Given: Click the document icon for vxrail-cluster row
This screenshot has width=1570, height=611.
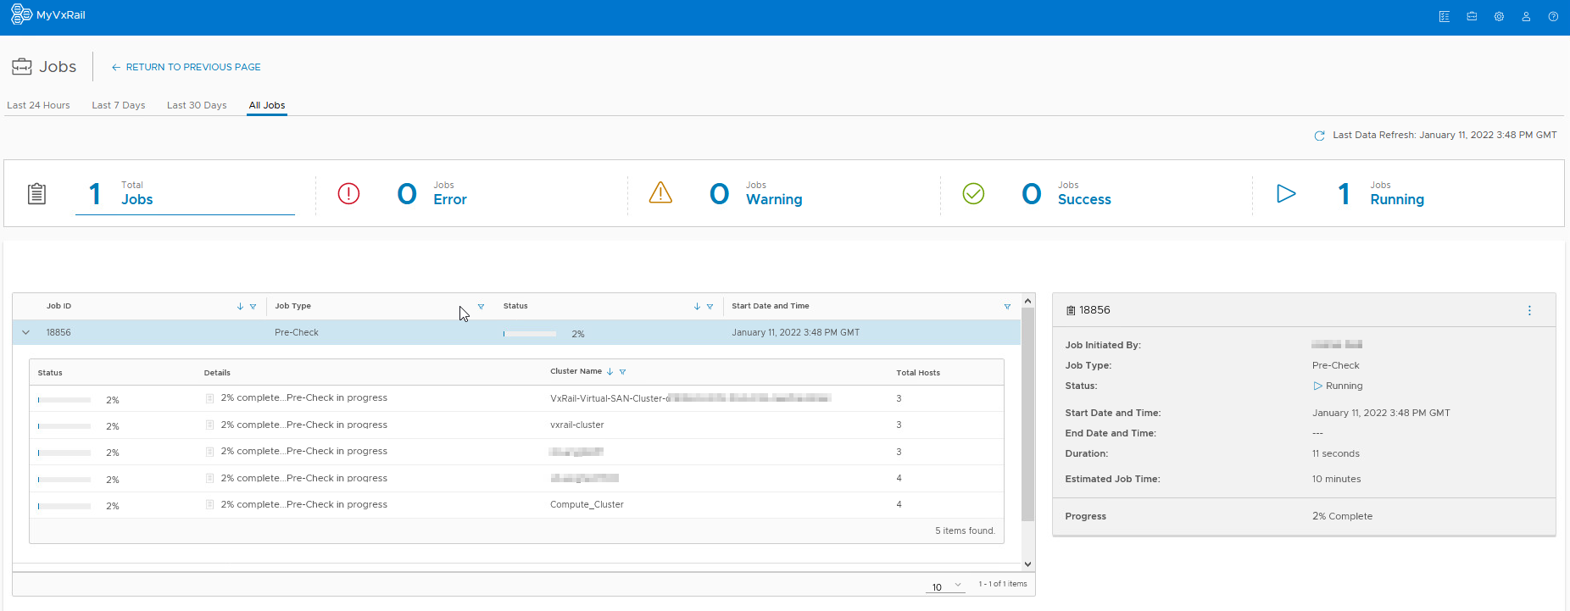Looking at the screenshot, I should [209, 425].
